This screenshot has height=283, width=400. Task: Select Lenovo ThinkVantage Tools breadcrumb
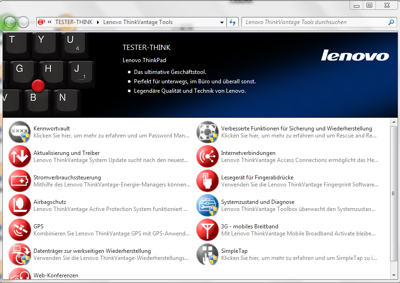(138, 22)
